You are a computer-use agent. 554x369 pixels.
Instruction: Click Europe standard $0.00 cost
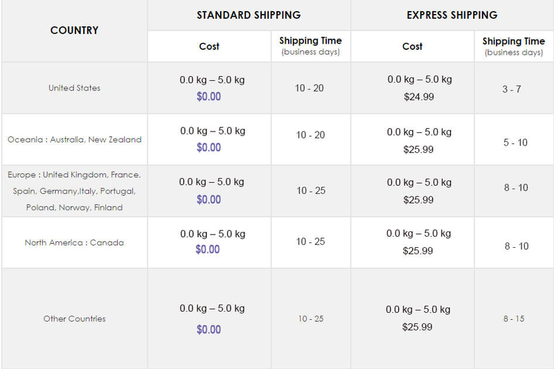[x=208, y=199]
